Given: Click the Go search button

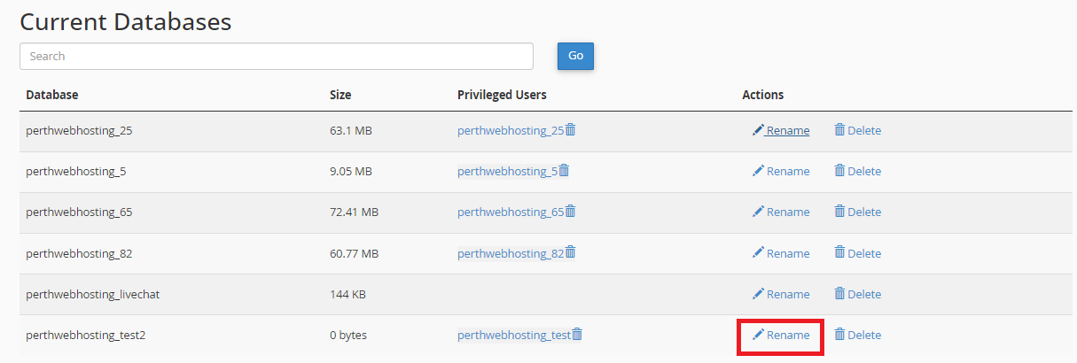Looking at the screenshot, I should [x=575, y=56].
